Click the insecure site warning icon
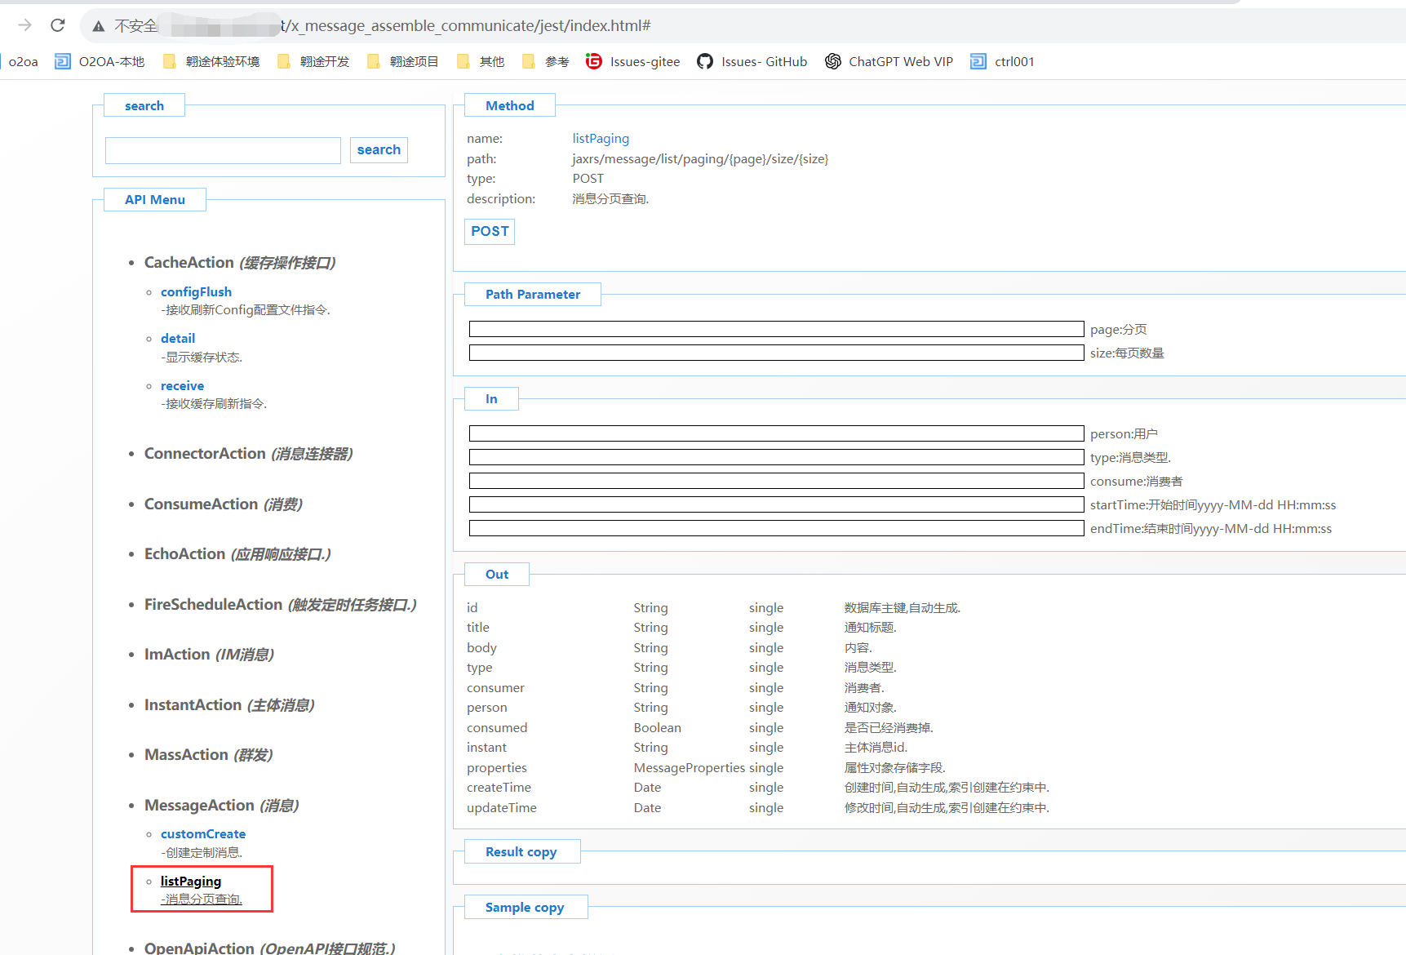Screen dimensions: 1406x955 (99, 26)
